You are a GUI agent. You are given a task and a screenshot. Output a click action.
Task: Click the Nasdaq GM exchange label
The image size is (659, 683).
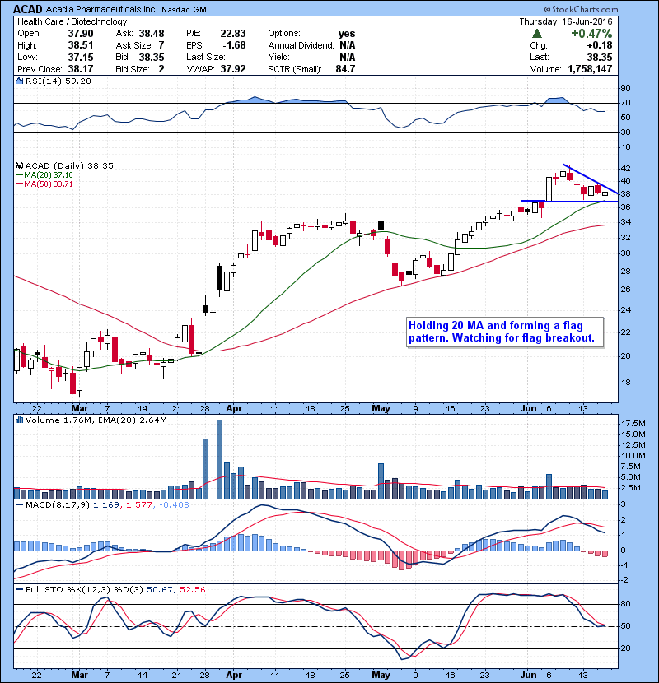(184, 10)
